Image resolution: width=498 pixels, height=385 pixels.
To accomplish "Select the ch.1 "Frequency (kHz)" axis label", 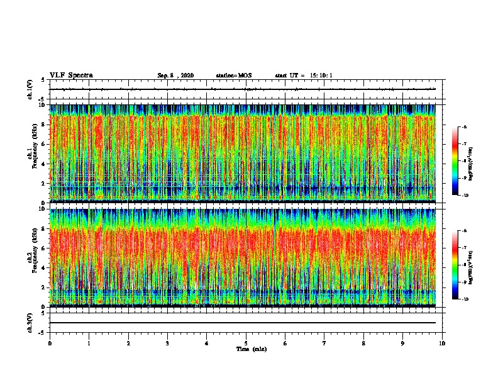I will (35, 147).
